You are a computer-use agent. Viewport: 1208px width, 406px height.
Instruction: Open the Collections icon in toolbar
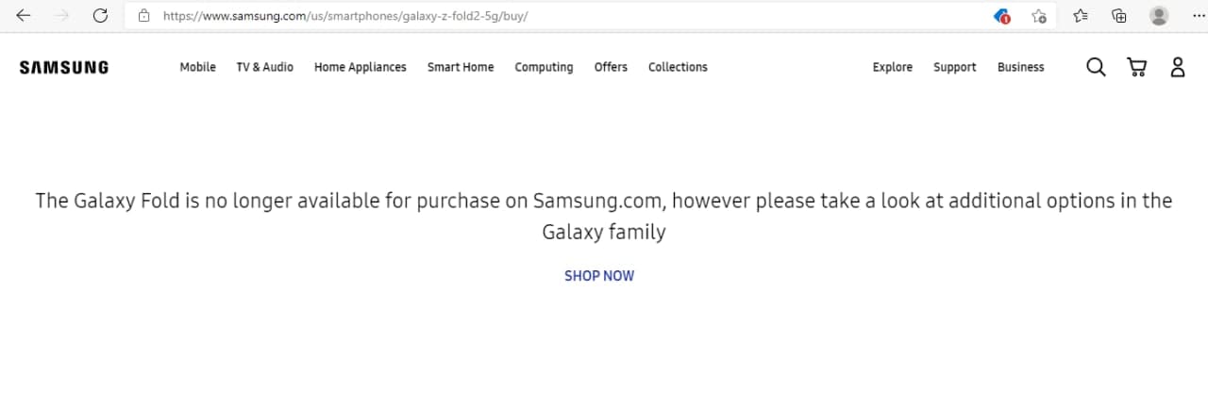coord(1119,16)
